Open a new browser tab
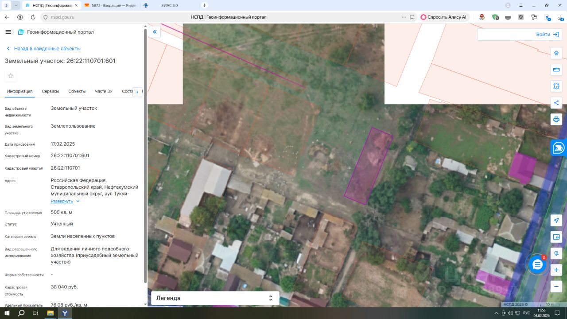The width and height of the screenshot is (567, 319). tap(204, 5)
